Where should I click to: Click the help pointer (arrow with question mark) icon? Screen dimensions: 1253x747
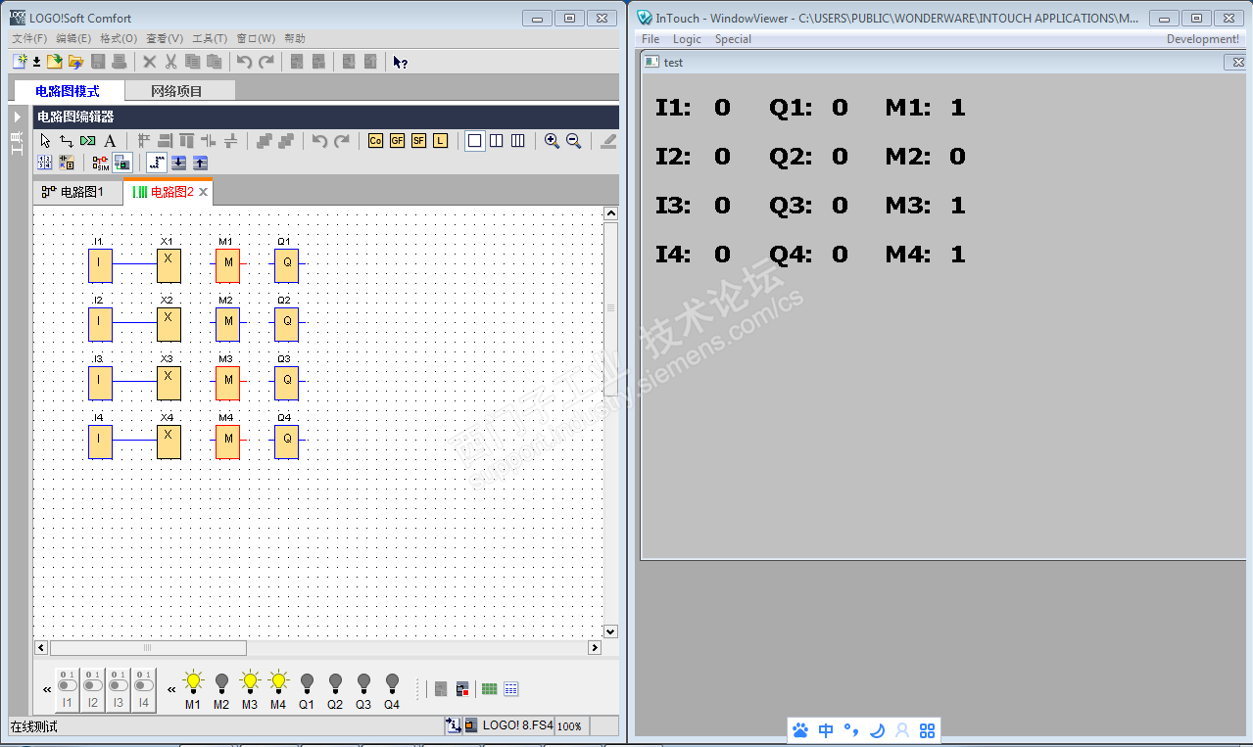(x=400, y=62)
